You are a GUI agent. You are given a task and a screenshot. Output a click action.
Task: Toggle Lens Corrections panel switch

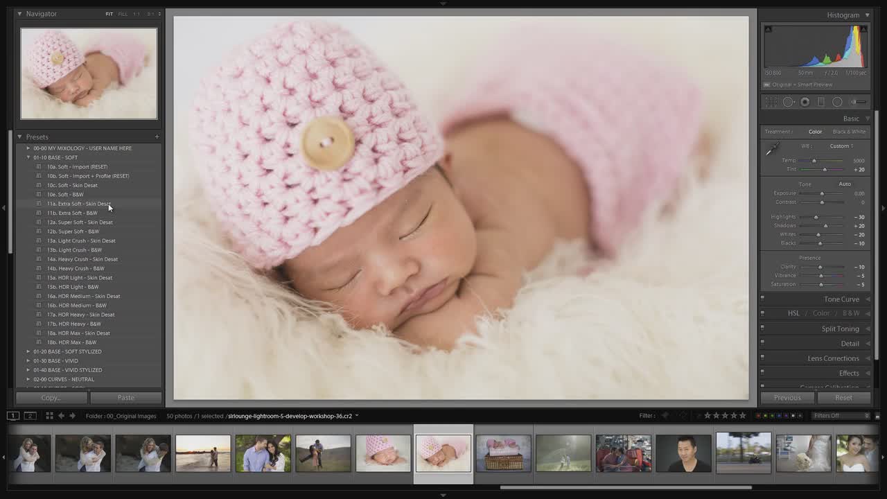point(762,358)
